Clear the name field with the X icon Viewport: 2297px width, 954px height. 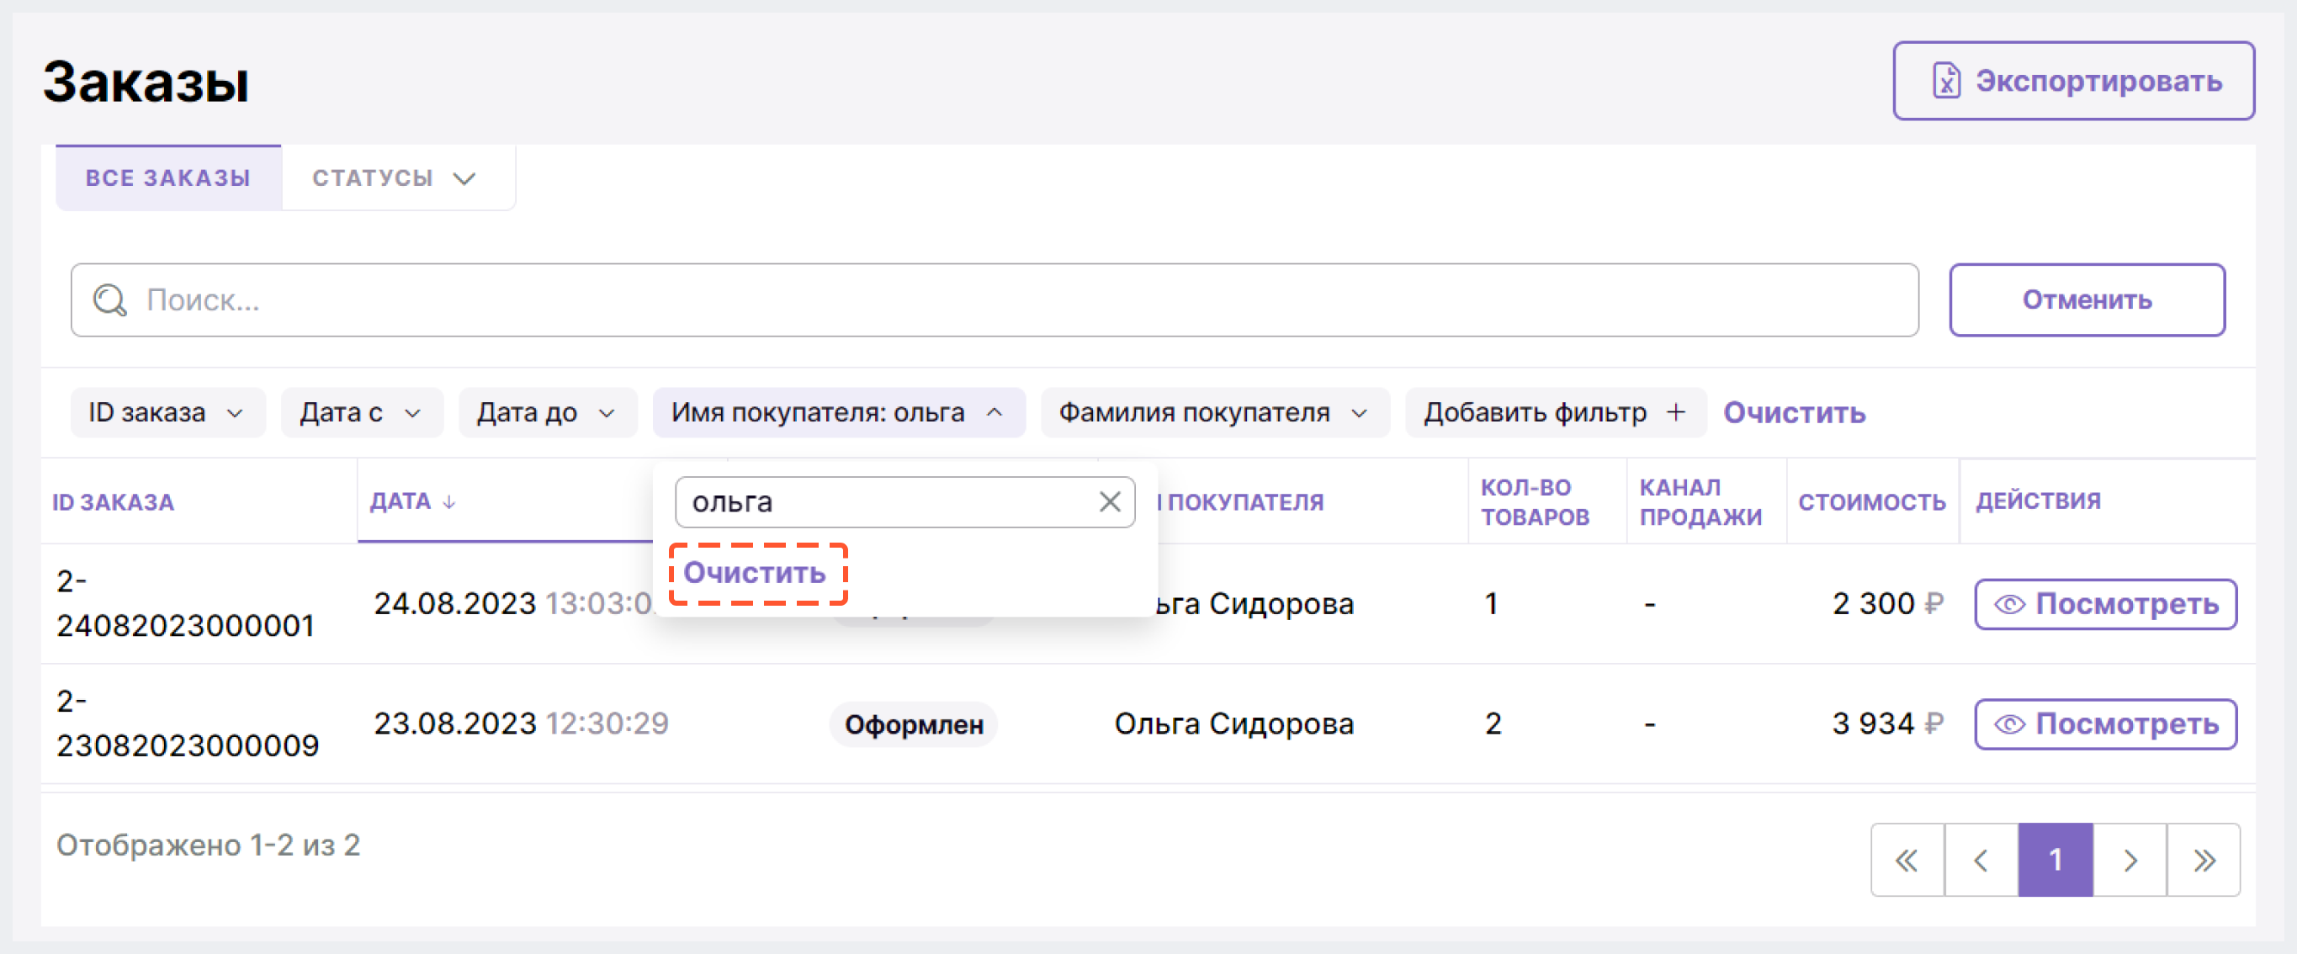point(1109,502)
